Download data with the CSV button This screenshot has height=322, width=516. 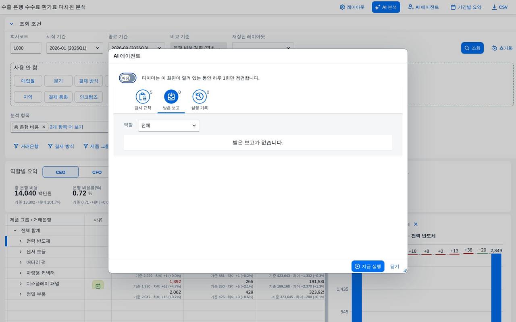coord(500,7)
